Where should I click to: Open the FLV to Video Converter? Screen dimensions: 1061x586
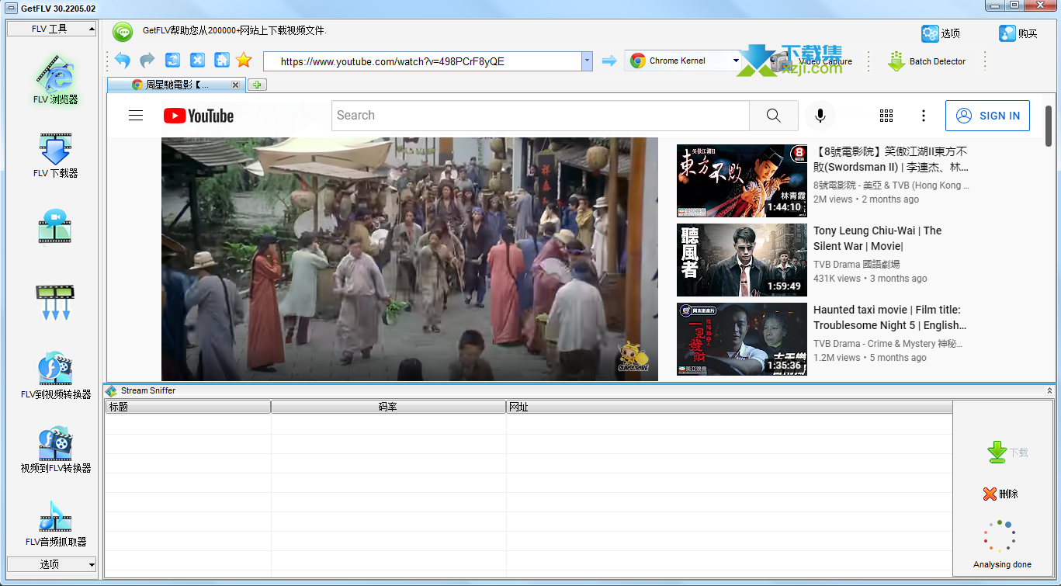tap(55, 376)
